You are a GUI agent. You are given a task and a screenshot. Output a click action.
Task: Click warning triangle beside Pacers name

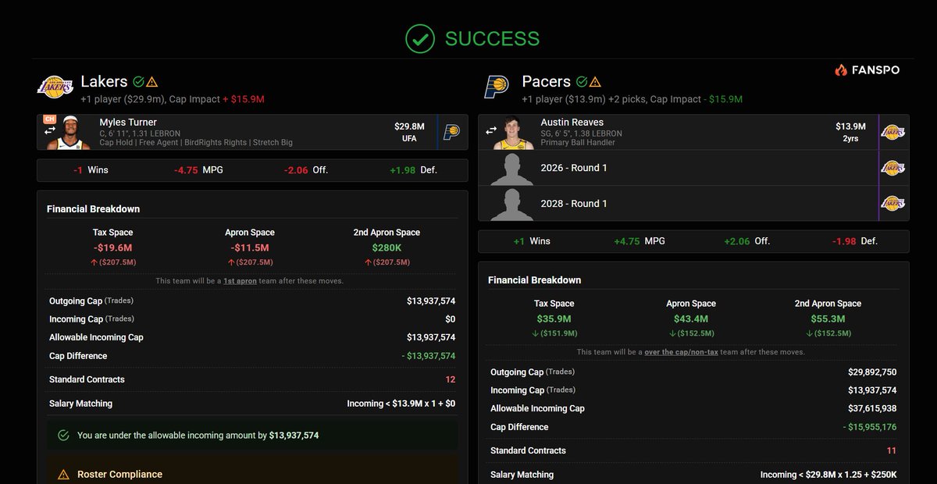coord(595,81)
